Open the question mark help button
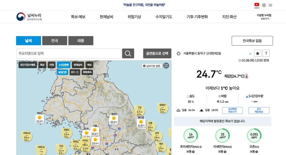The width and height of the screenshot is (286, 155). [266, 53]
